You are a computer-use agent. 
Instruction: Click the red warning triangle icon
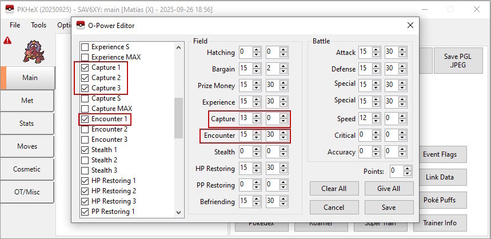7,41
